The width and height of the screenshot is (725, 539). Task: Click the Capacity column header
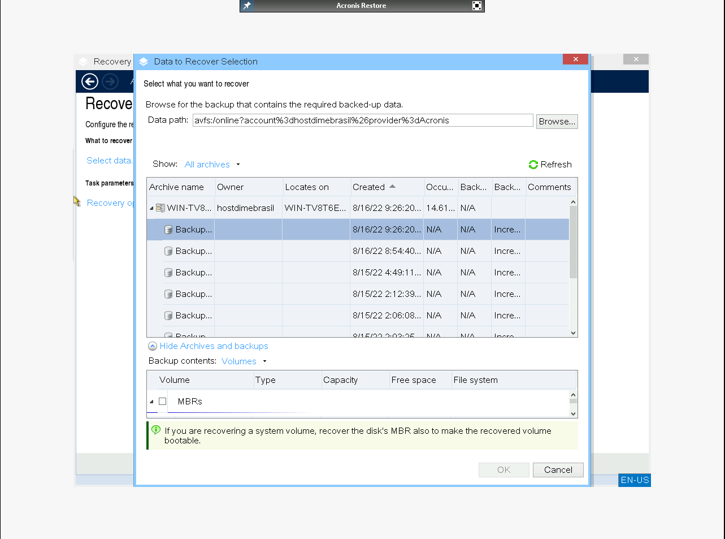[x=355, y=380]
